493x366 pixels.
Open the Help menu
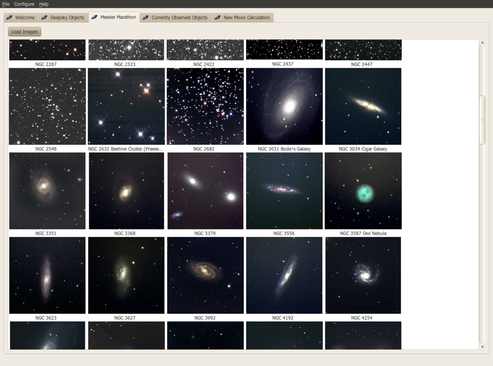[43, 4]
